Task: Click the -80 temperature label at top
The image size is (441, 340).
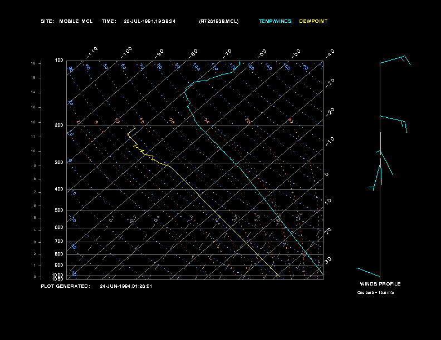Action: [193, 54]
